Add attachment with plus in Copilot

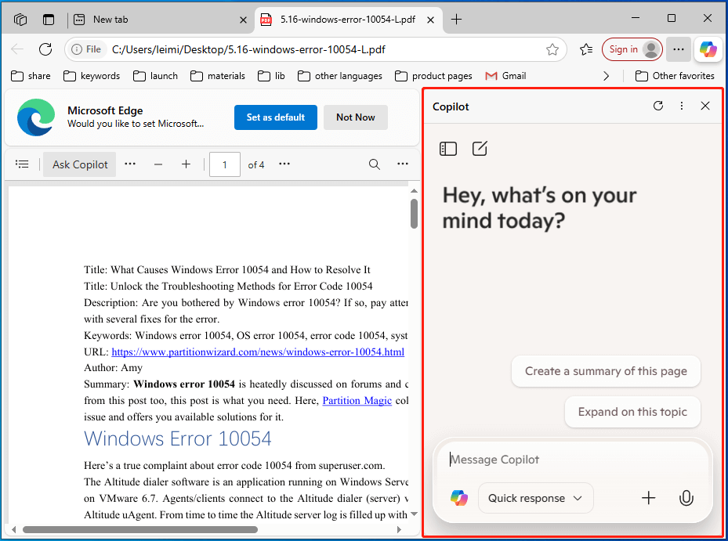point(648,498)
